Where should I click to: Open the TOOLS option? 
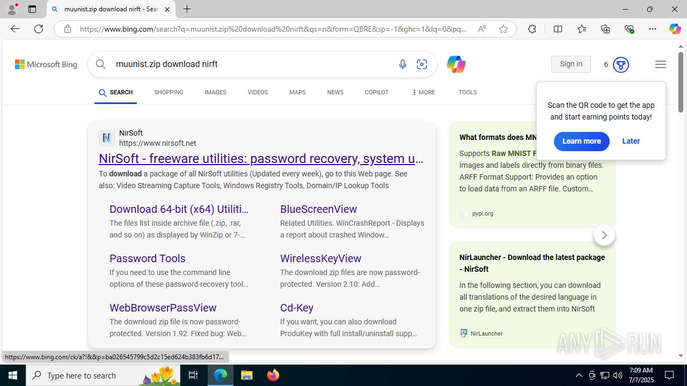click(x=467, y=93)
